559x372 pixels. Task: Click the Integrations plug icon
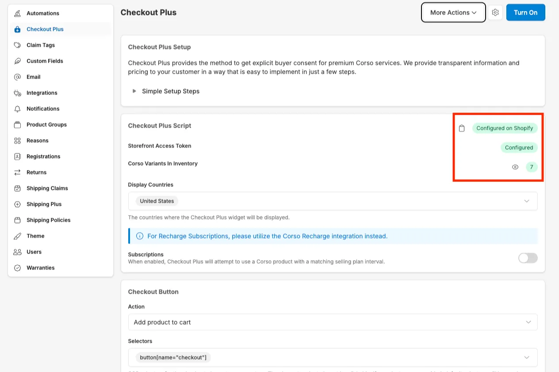tap(17, 93)
